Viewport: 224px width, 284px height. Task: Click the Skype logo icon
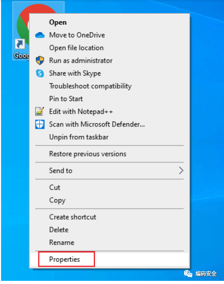40,73
